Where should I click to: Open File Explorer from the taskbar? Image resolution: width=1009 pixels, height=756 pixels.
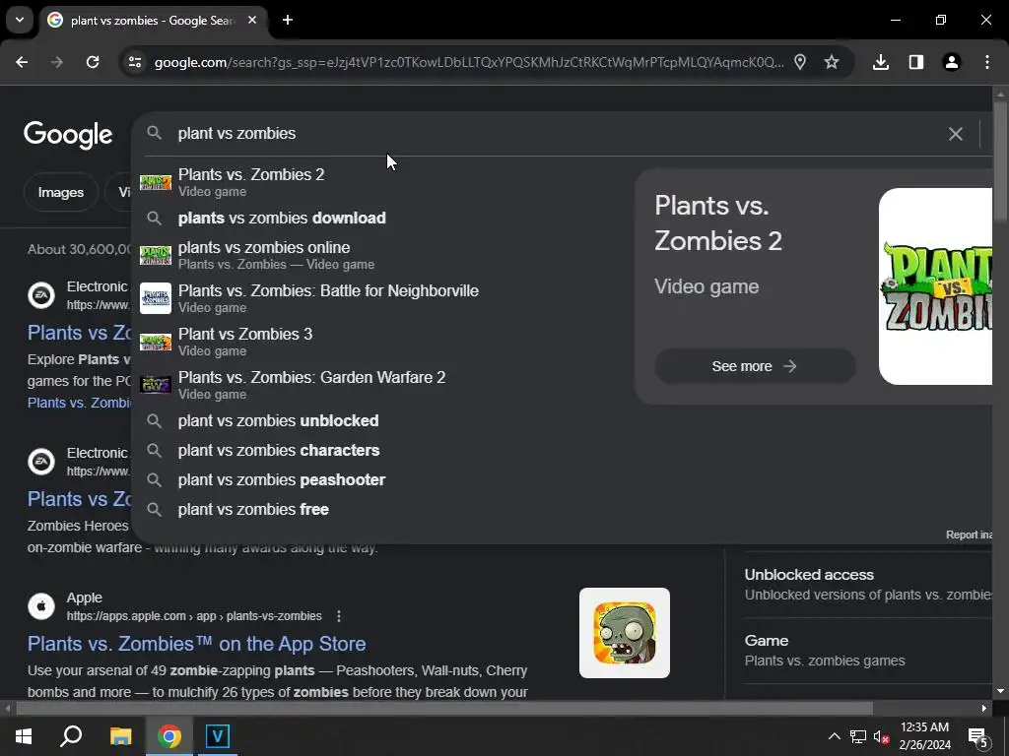point(120,736)
